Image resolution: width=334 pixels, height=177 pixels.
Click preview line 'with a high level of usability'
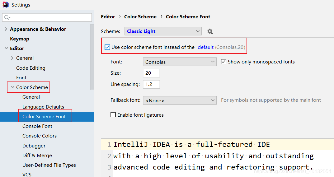point(214,156)
